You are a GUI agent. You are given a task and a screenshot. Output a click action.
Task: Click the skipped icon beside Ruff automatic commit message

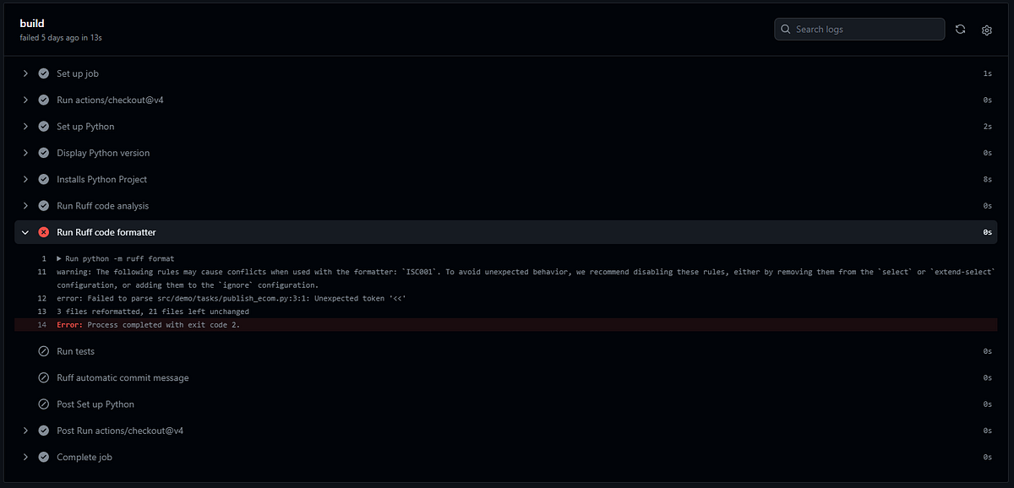(43, 377)
